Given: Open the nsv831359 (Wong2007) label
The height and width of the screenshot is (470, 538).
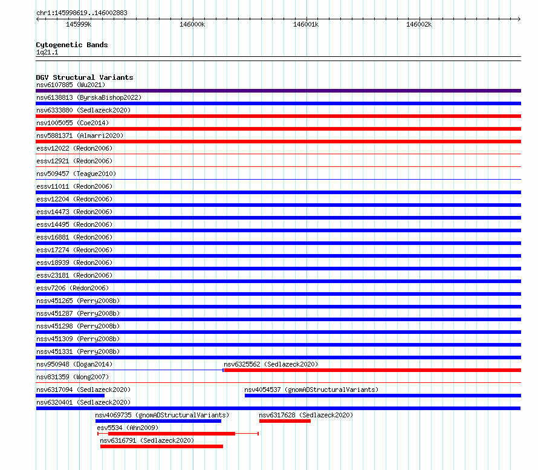Looking at the screenshot, I should [x=73, y=377].
